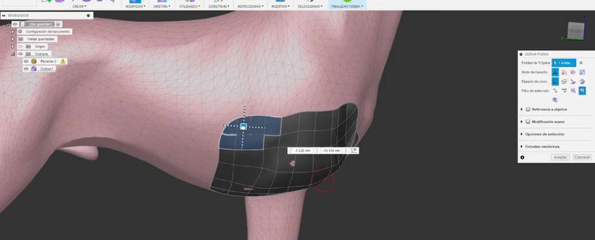Expand Origen tree node
595x240 pixels.
pos(13,47)
